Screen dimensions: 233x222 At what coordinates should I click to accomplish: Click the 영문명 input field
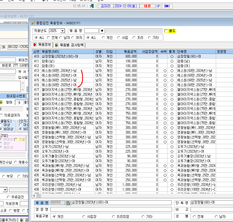coord(111,209)
